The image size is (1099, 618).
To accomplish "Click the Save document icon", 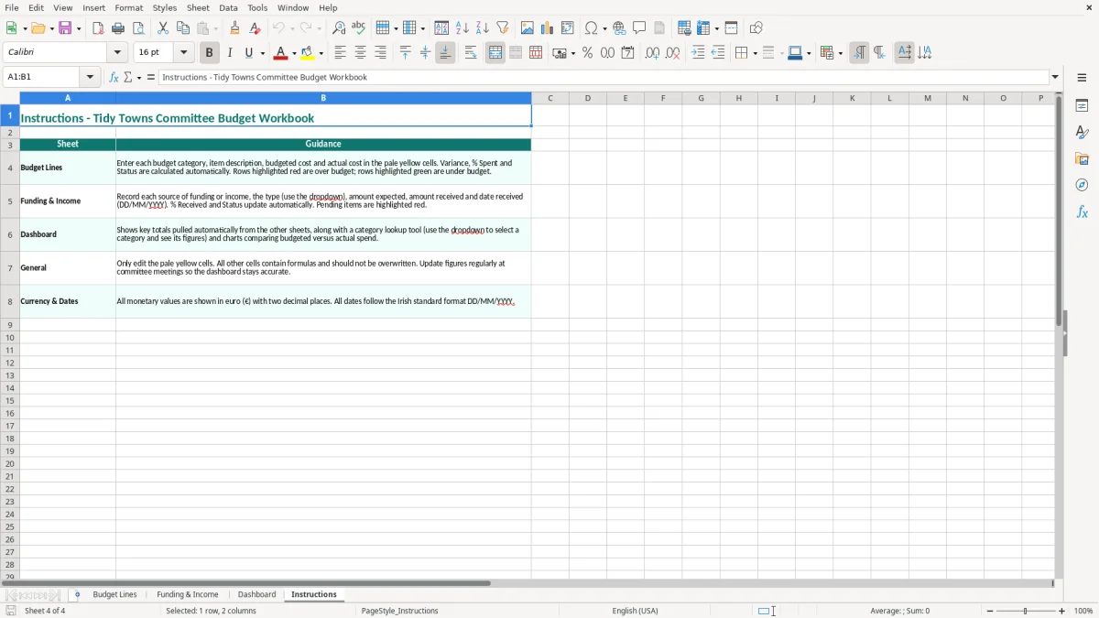I will tap(65, 28).
